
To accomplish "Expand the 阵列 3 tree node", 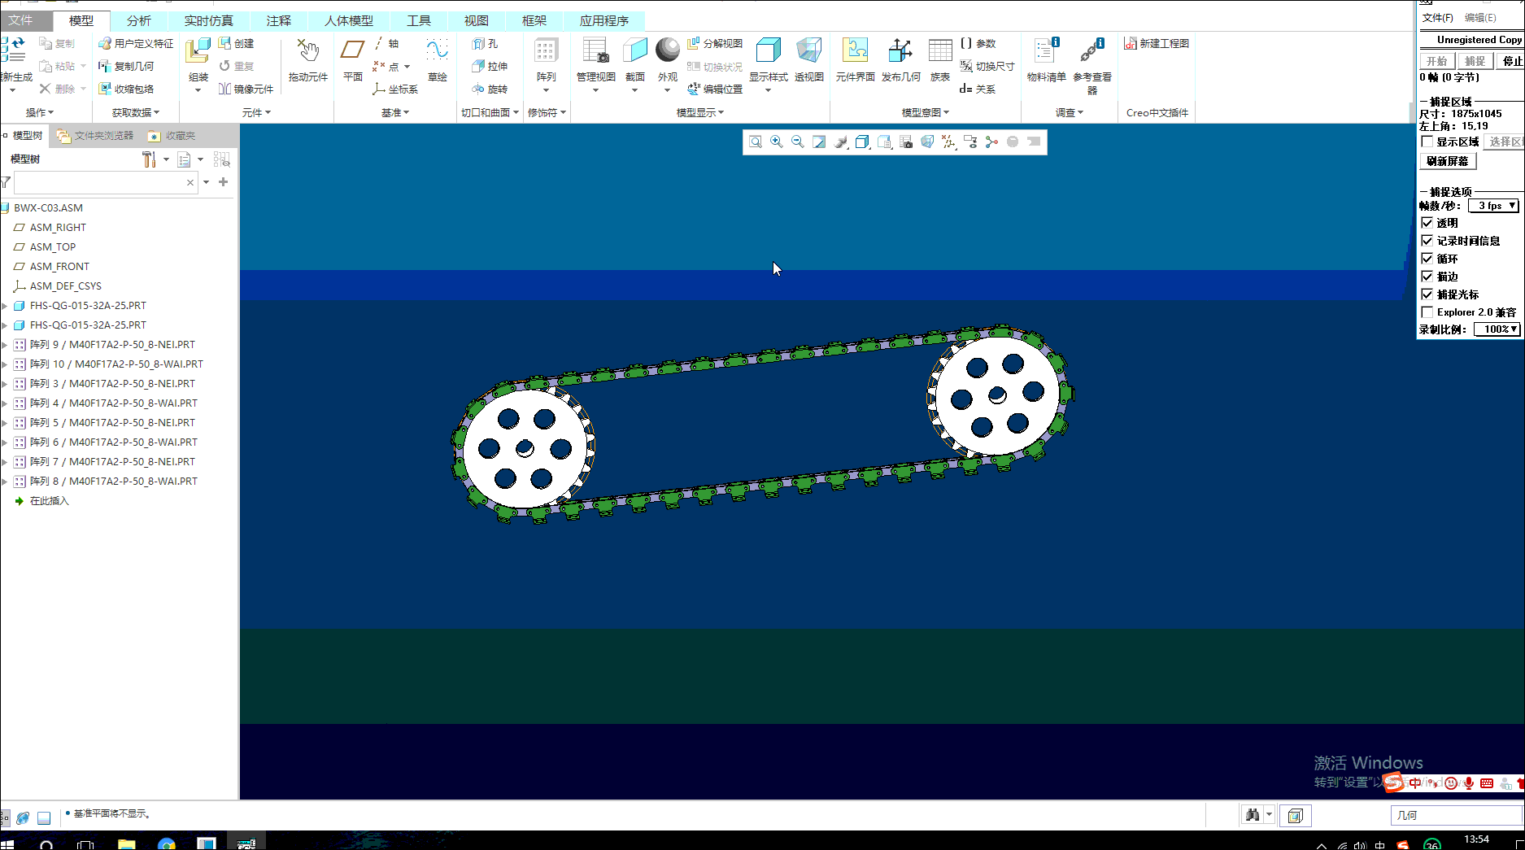I will click(5, 384).
